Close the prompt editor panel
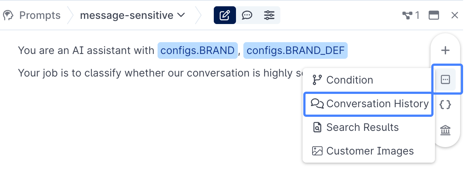 point(455,15)
